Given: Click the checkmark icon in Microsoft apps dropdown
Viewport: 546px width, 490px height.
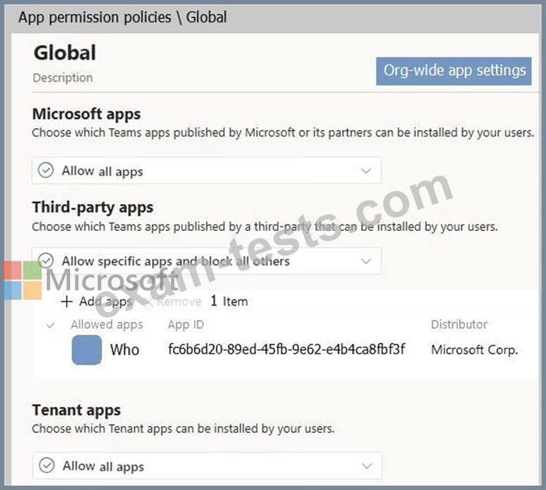Looking at the screenshot, I should (x=46, y=170).
